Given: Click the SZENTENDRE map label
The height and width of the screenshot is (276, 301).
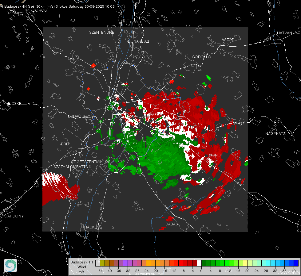Looking at the screenshot, I should (x=102, y=33).
